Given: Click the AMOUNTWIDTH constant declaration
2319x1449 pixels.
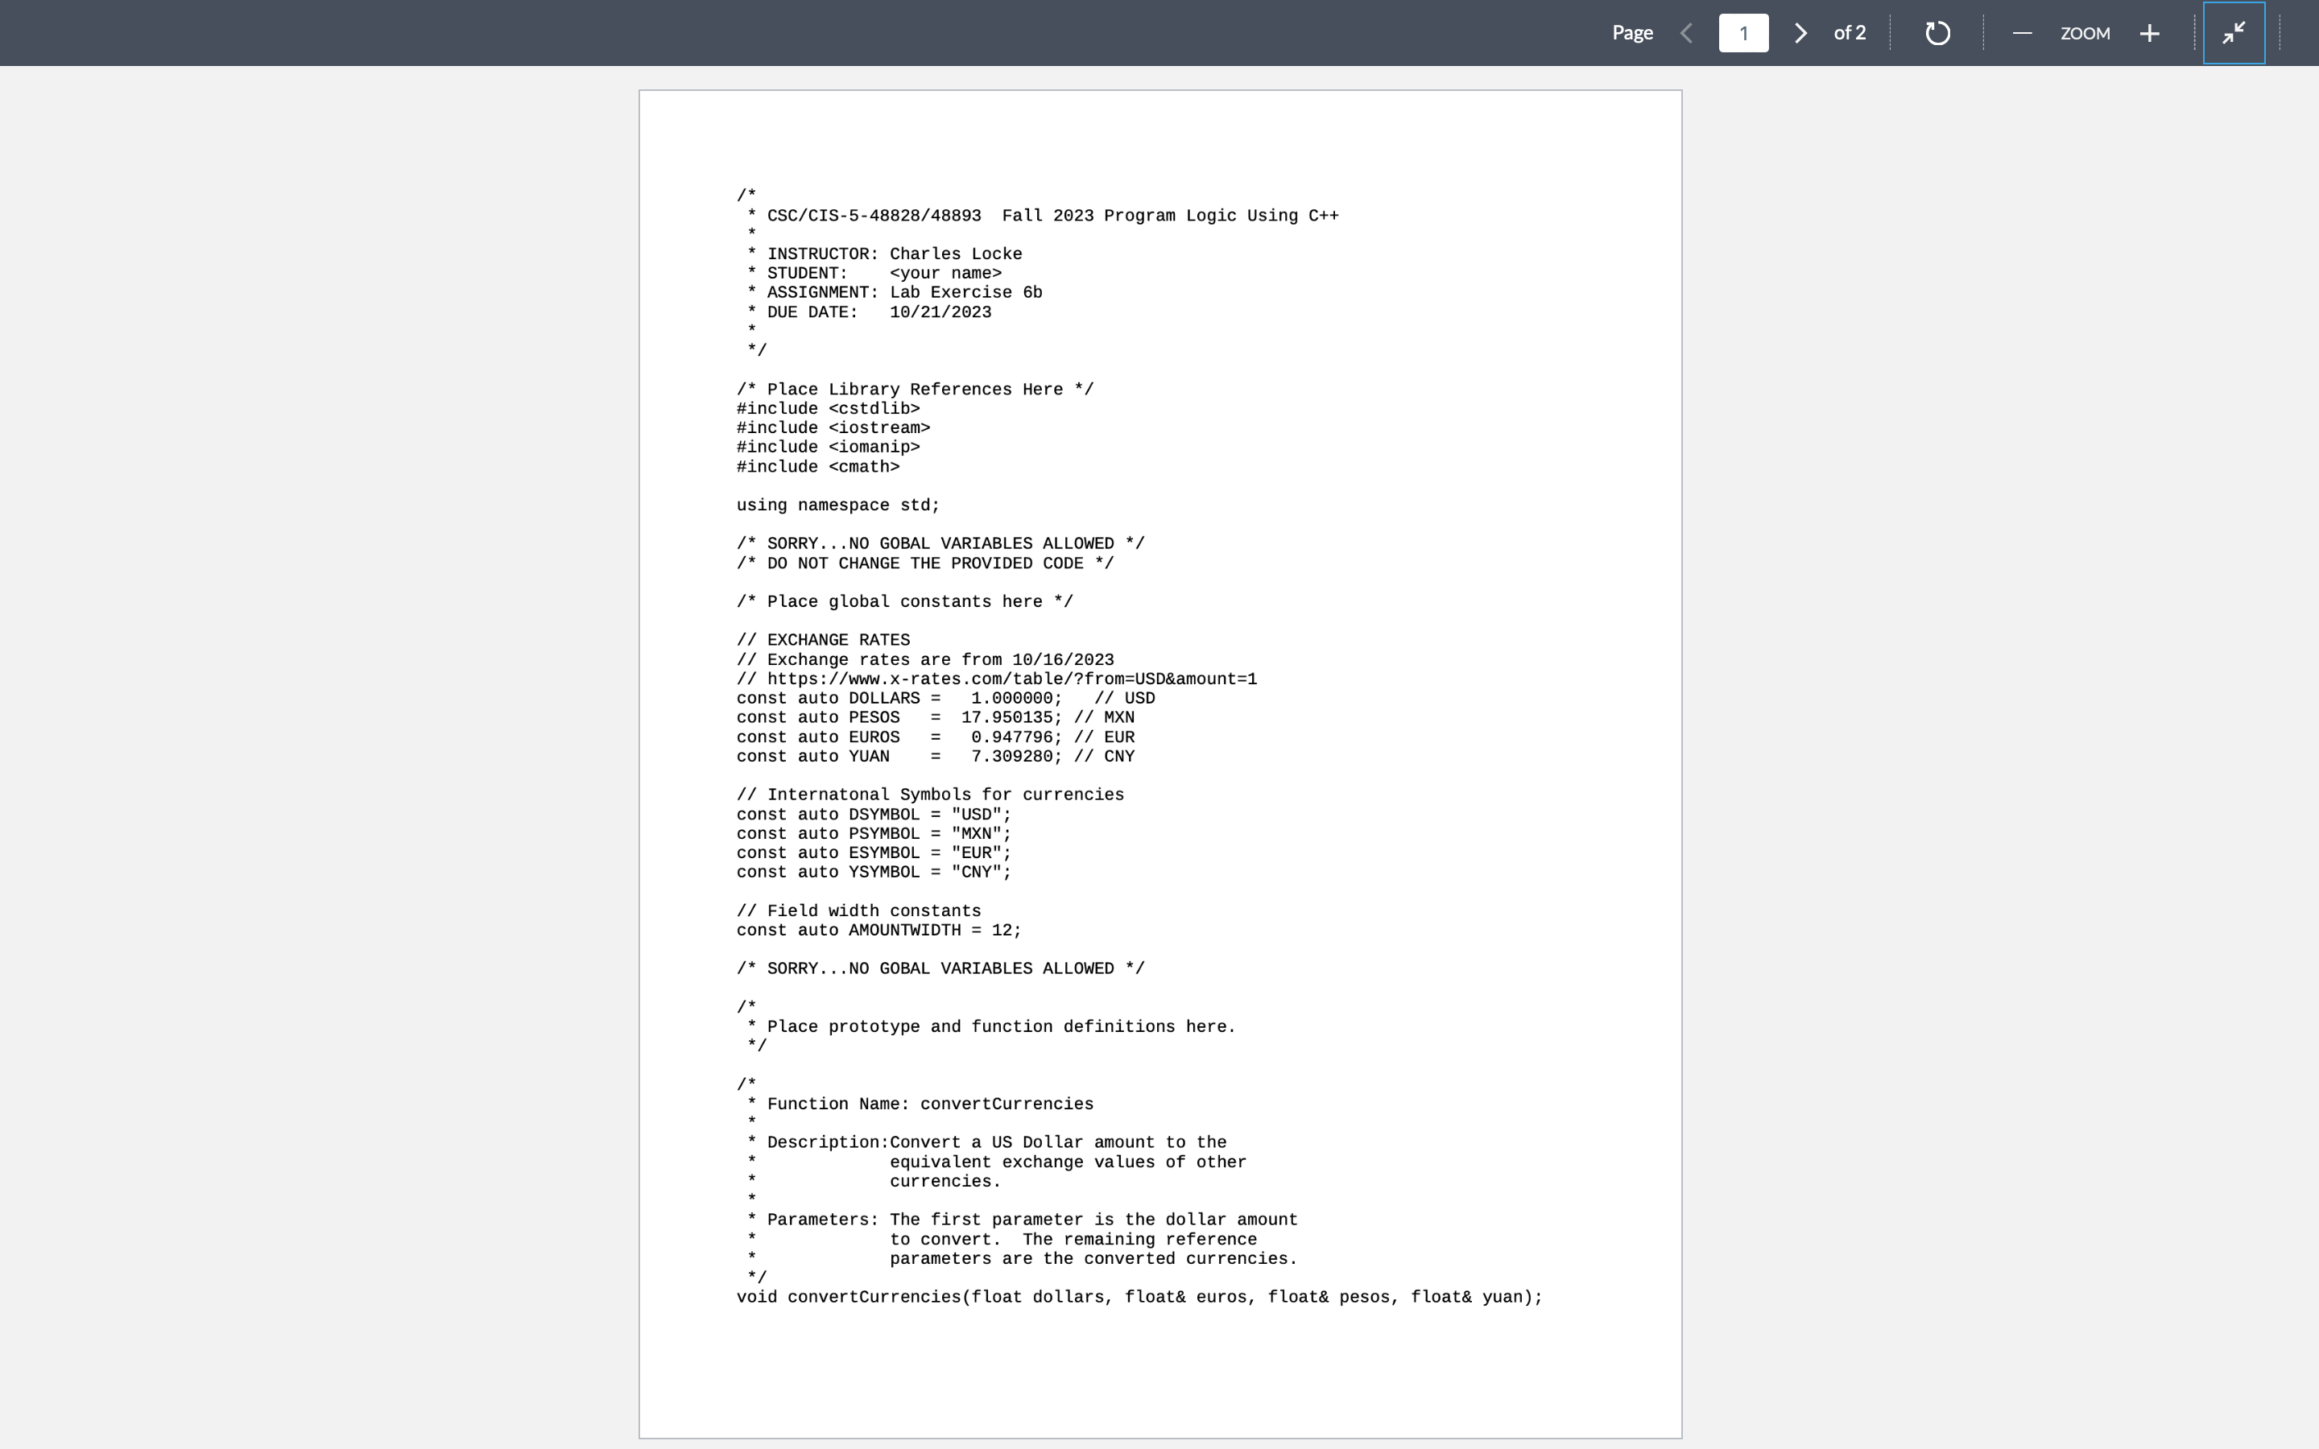Looking at the screenshot, I should [877, 930].
